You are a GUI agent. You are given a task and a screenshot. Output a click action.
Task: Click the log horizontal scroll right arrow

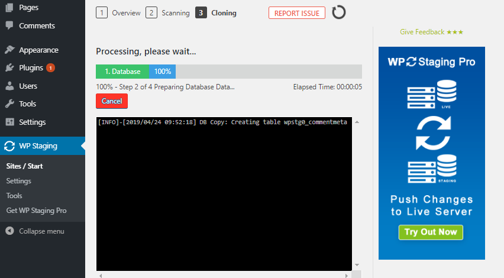coord(347,276)
